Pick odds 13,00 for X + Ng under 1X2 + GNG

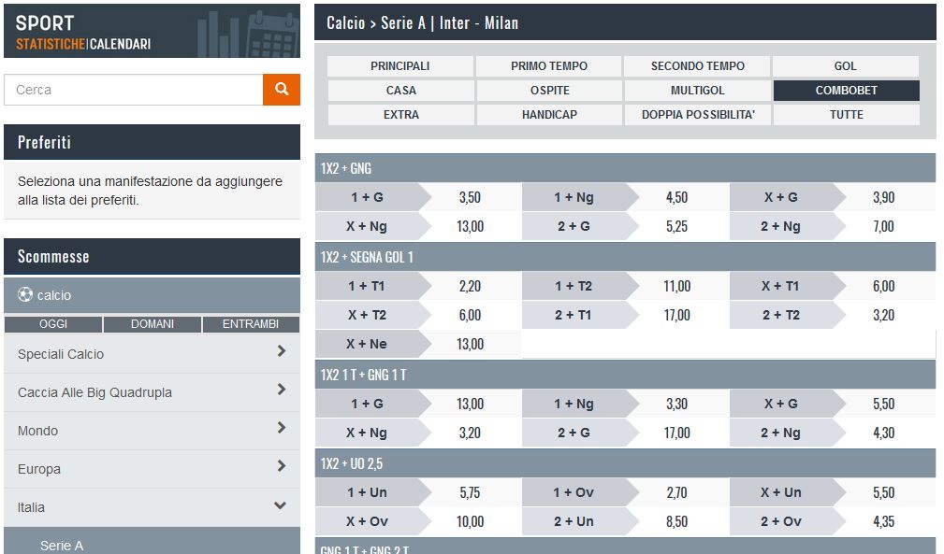(471, 226)
